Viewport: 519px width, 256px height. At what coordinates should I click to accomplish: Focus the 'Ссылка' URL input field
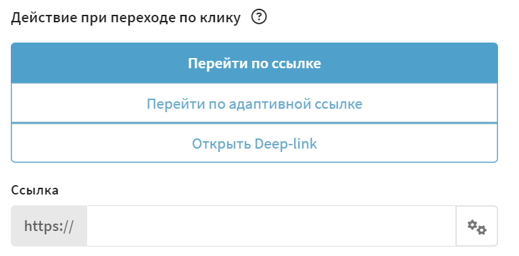pyautogui.click(x=272, y=226)
